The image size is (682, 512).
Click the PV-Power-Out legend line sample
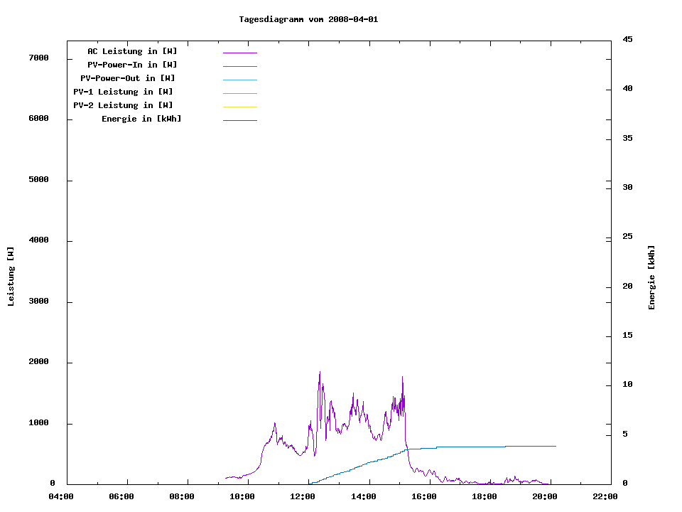click(239, 80)
